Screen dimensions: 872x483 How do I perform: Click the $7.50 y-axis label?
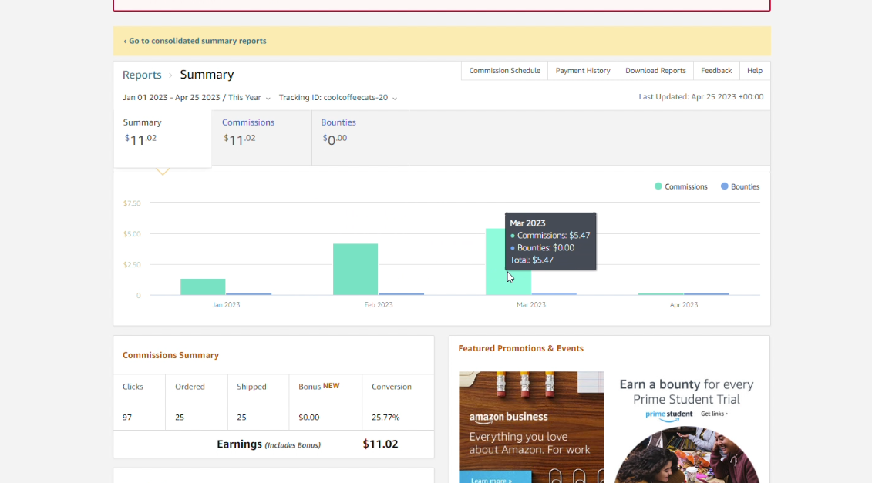(132, 203)
